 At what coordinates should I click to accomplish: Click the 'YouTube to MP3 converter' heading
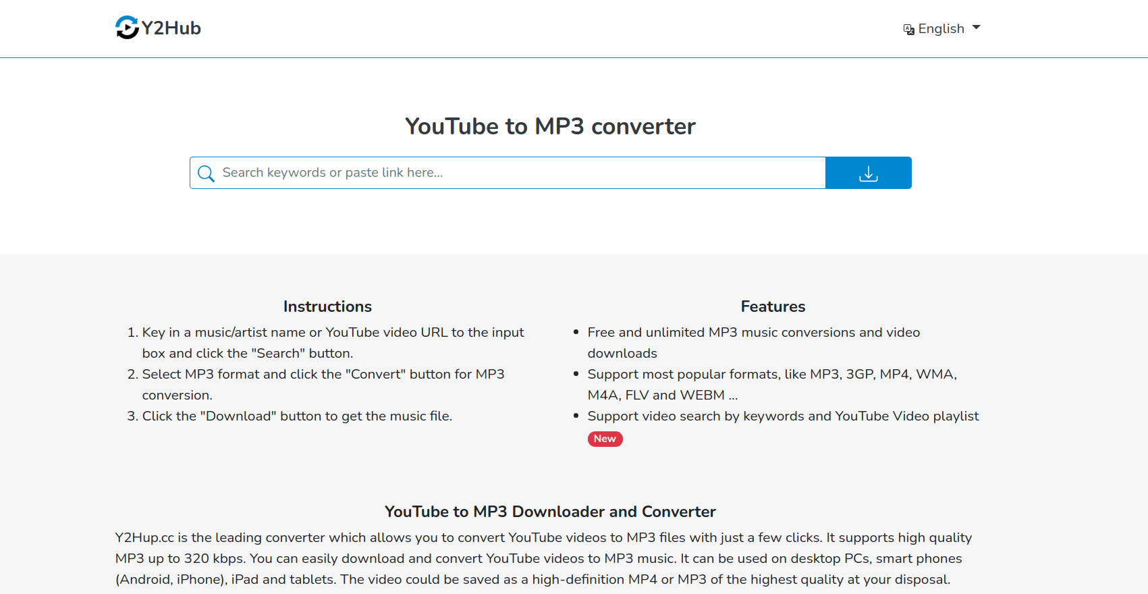coord(550,126)
